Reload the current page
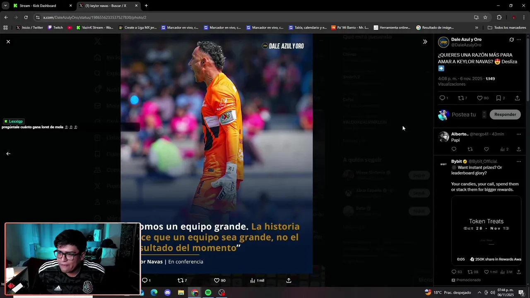Screen dimensions: 530x298 [26, 17]
